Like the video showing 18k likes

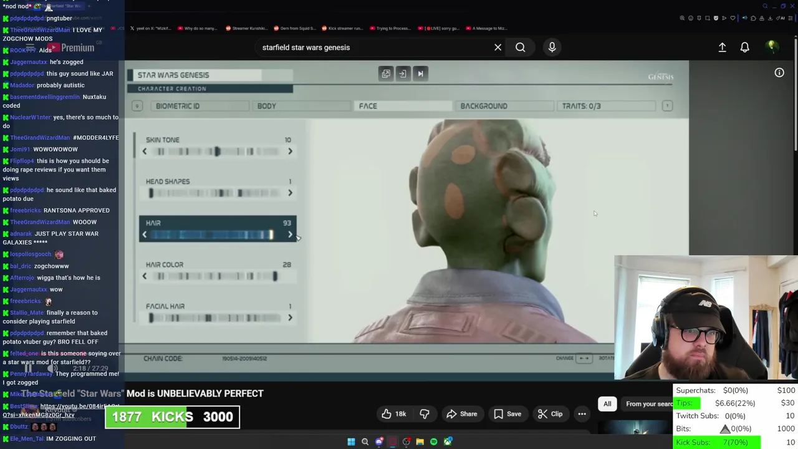click(393, 414)
